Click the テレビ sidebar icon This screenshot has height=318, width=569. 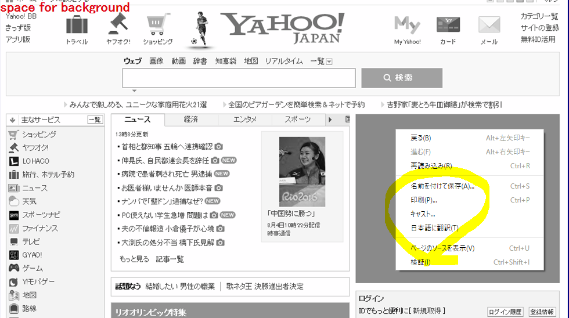14,242
